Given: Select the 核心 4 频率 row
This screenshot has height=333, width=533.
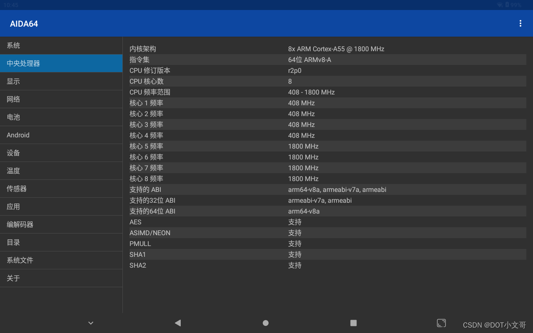Looking at the screenshot, I should coord(328,135).
